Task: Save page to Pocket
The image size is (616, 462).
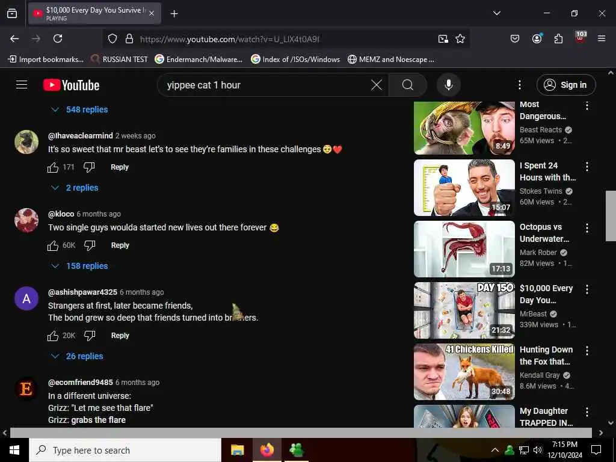Action: [515, 38]
